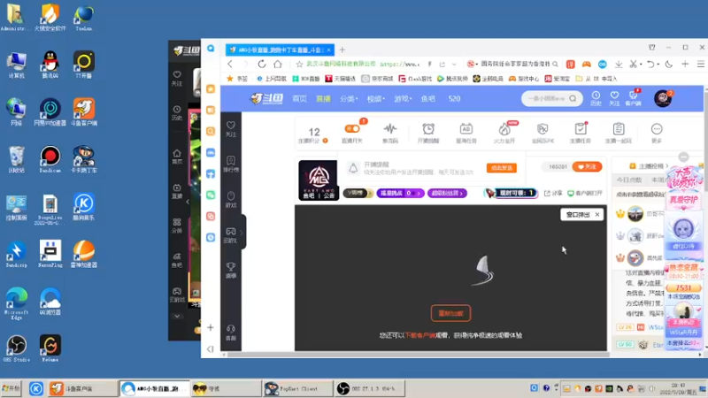
Task: Click home icon in Douyu client sidebar
Action: coord(177,157)
